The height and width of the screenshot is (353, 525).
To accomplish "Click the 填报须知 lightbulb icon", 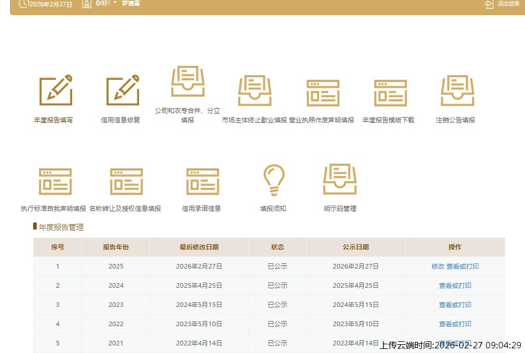I will 274,180.
